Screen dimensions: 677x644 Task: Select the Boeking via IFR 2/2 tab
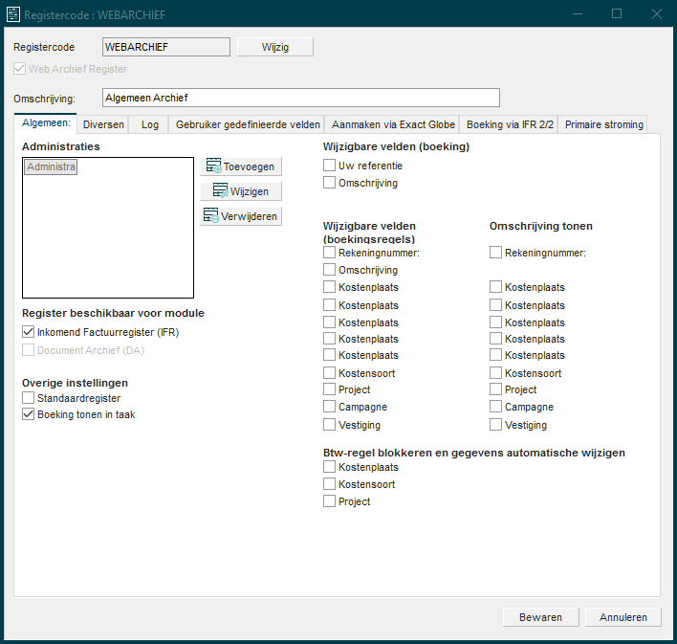pos(510,124)
